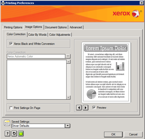The width and height of the screenshot is (145, 139).
Task: Click the Saved Settings list icon
Action: 7,123
